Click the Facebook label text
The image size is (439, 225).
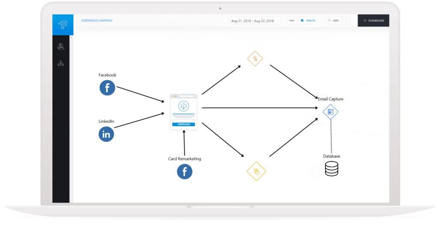click(x=107, y=75)
